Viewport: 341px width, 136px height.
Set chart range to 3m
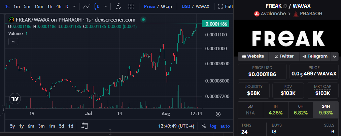[x=41, y=126]
